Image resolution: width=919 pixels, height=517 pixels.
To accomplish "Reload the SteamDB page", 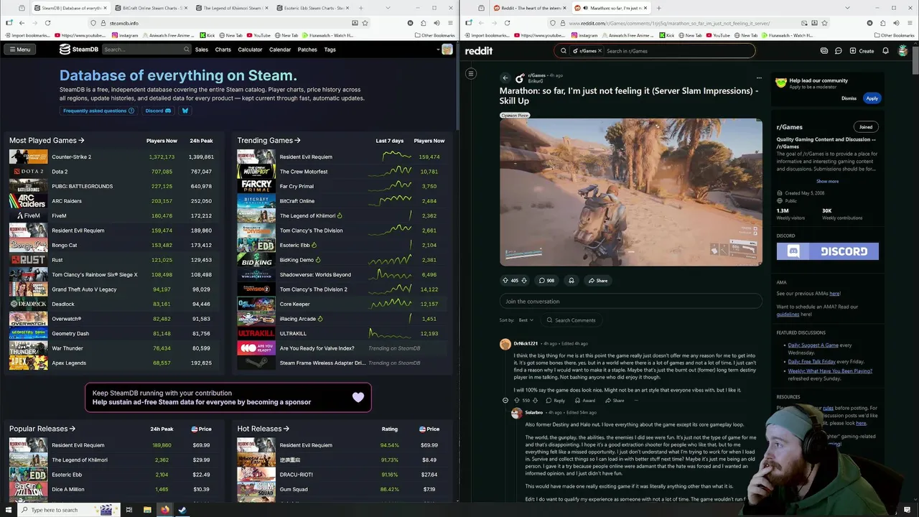I will coord(47,23).
